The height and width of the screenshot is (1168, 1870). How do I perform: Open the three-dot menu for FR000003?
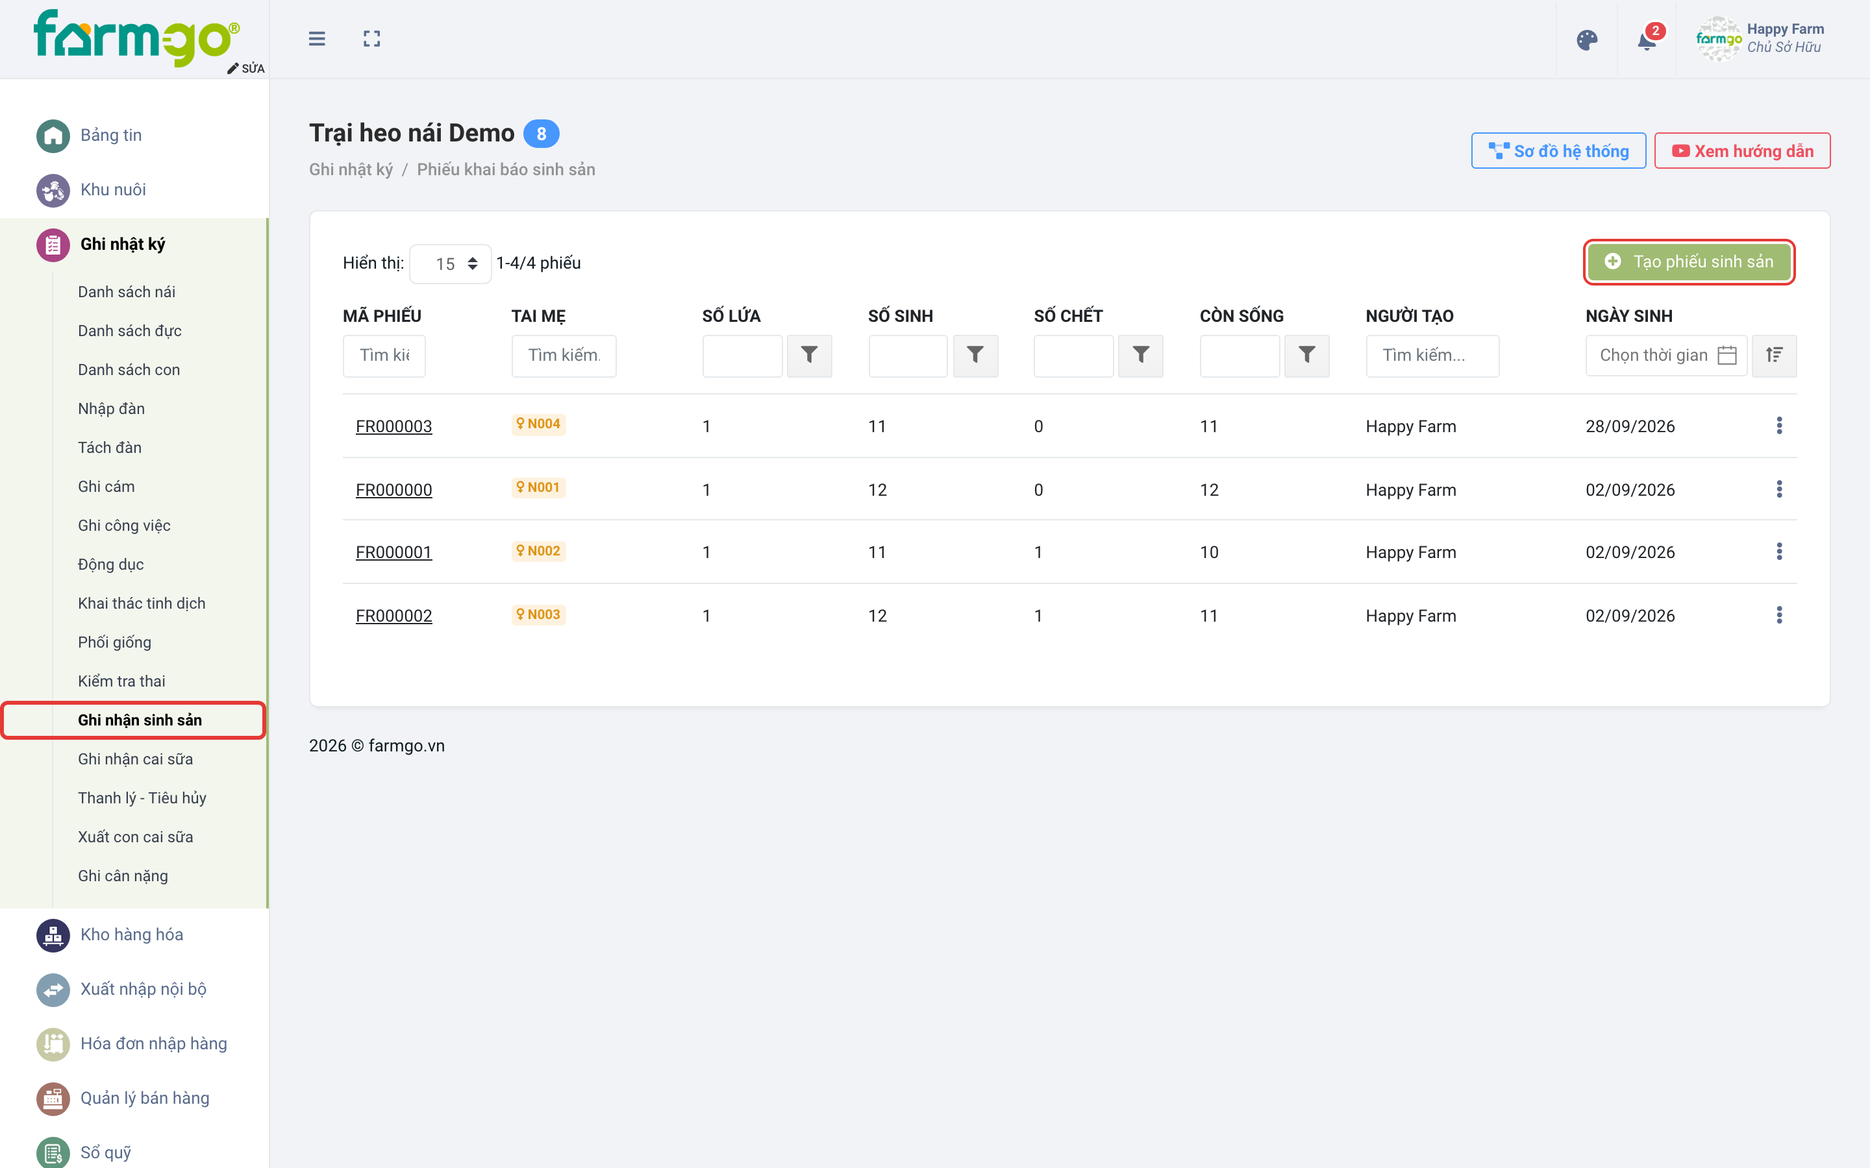pos(1780,426)
